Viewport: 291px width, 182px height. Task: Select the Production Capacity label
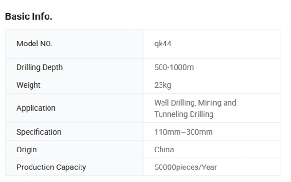tap(51, 167)
